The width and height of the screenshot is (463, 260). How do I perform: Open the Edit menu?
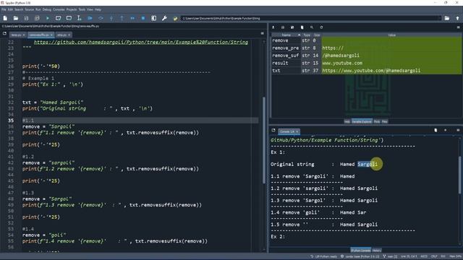click(10, 9)
